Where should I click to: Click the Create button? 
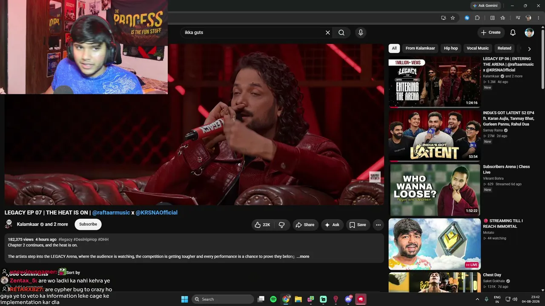click(490, 32)
